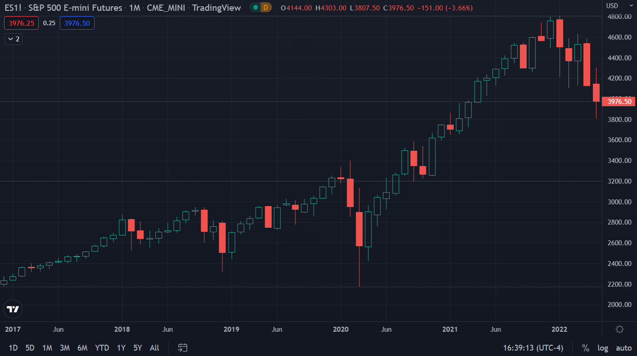Toggle percent scale mode

[x=585, y=348]
